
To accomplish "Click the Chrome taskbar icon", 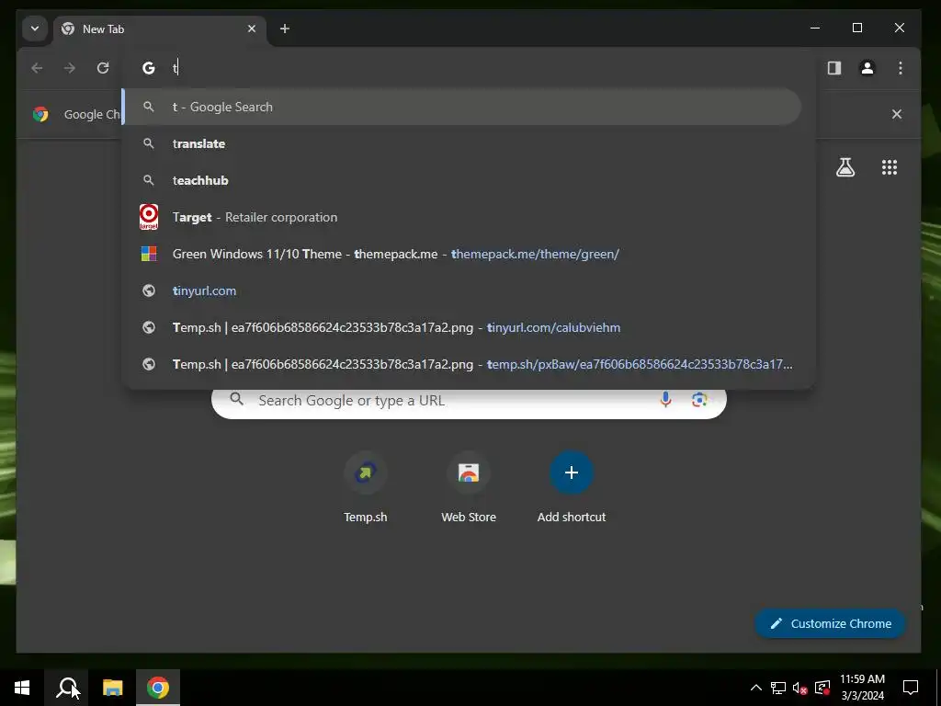I will 158,688.
